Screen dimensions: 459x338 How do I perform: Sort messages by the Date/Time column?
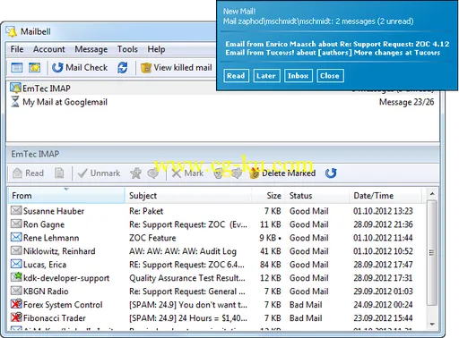(385, 196)
